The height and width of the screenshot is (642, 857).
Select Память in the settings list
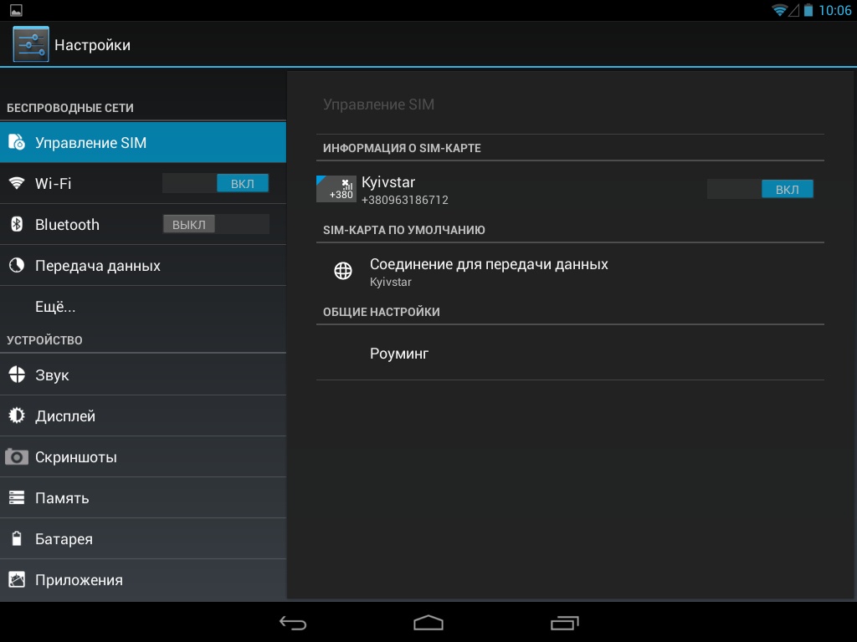click(62, 498)
